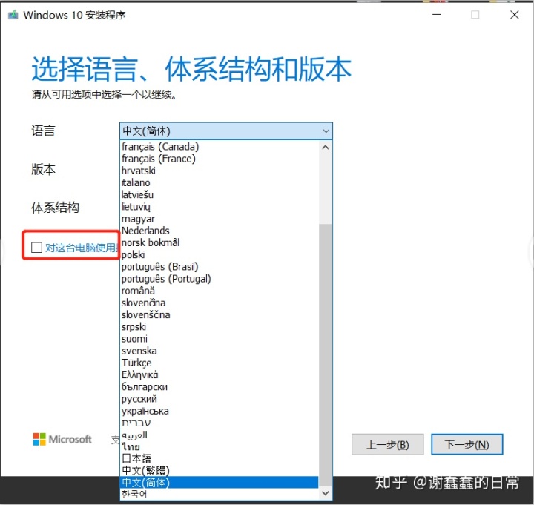
Task: Select magyar language option
Action: point(220,219)
